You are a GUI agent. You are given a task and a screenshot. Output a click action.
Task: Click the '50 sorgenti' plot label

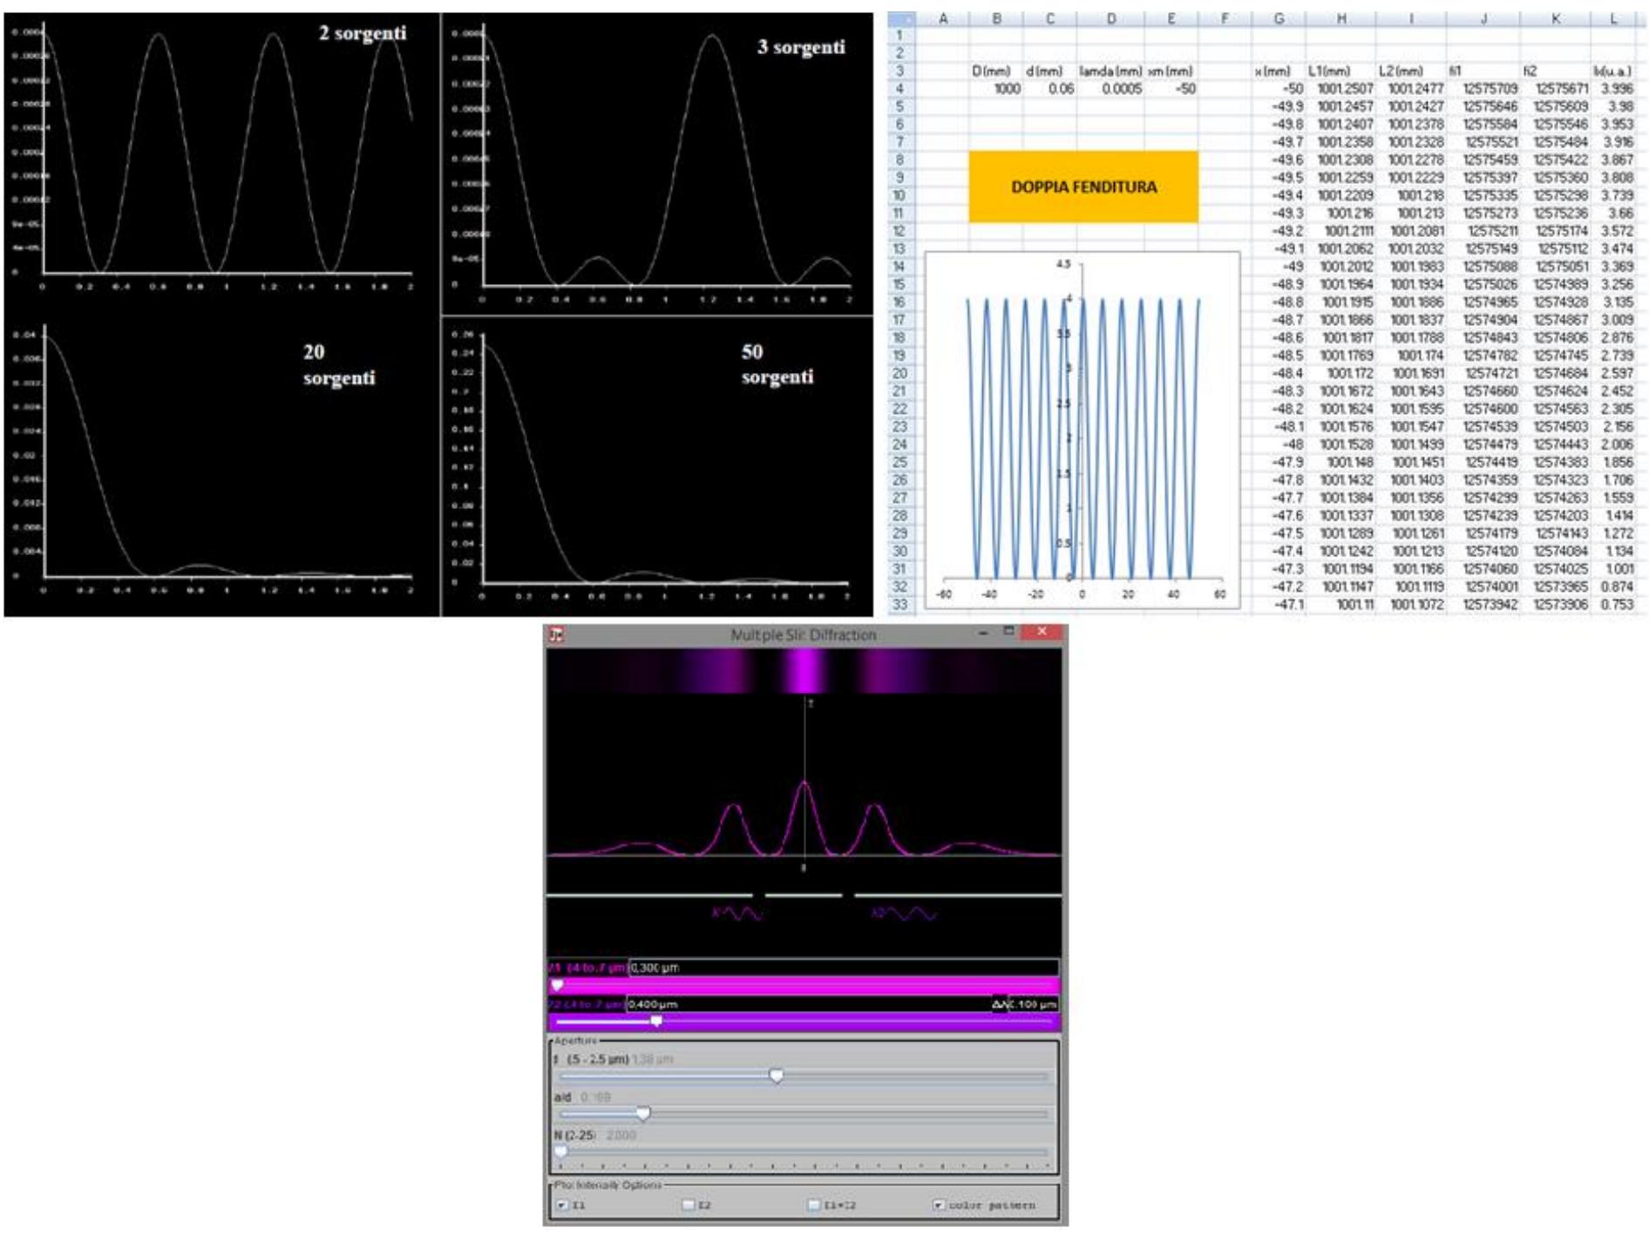pyautogui.click(x=777, y=363)
